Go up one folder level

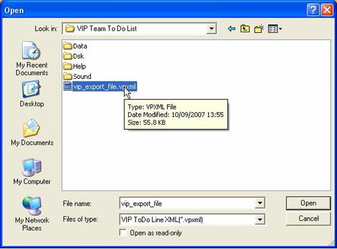(x=245, y=29)
